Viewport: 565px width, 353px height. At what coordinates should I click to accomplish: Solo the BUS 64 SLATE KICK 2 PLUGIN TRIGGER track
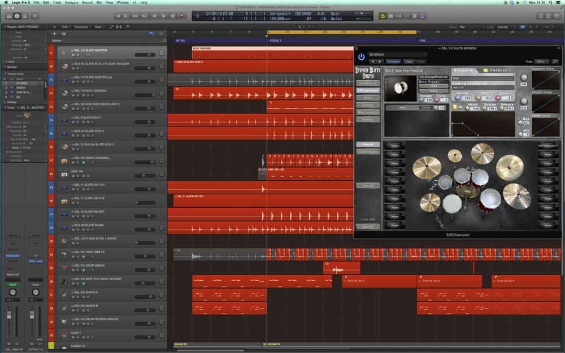[77, 68]
